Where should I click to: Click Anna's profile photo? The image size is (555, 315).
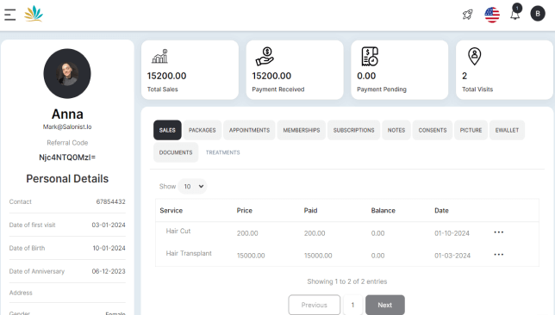coord(67,73)
